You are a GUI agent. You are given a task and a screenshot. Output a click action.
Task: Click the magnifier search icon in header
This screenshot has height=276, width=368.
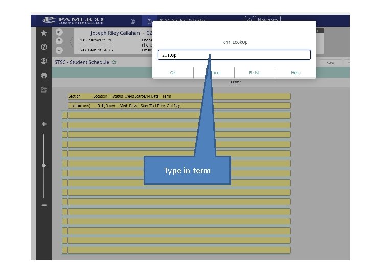(249, 20)
